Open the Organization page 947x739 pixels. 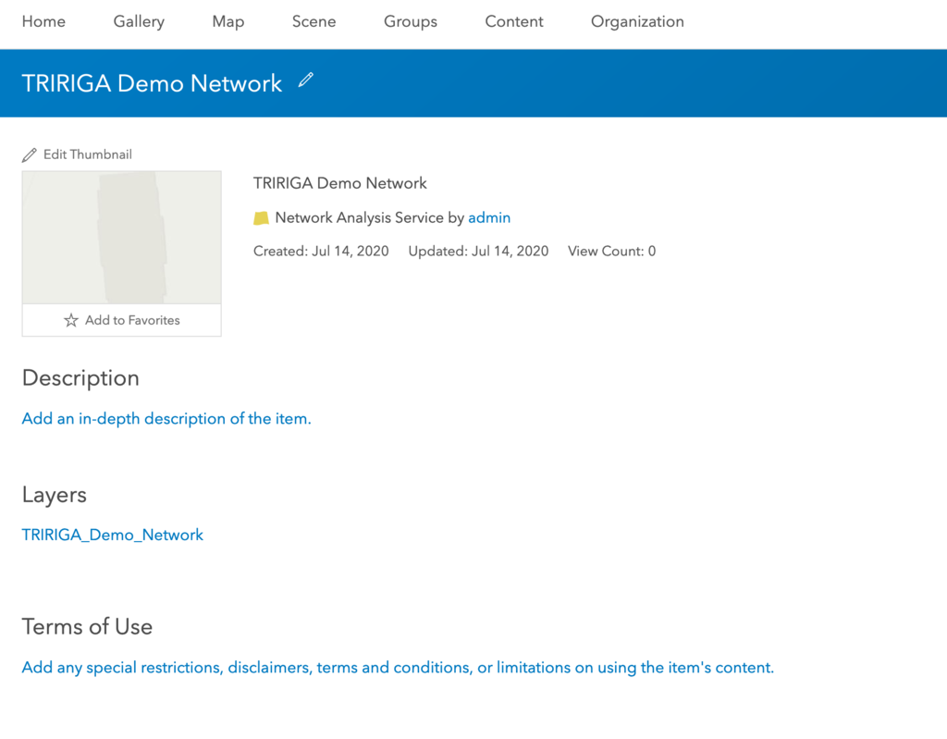[x=637, y=22]
